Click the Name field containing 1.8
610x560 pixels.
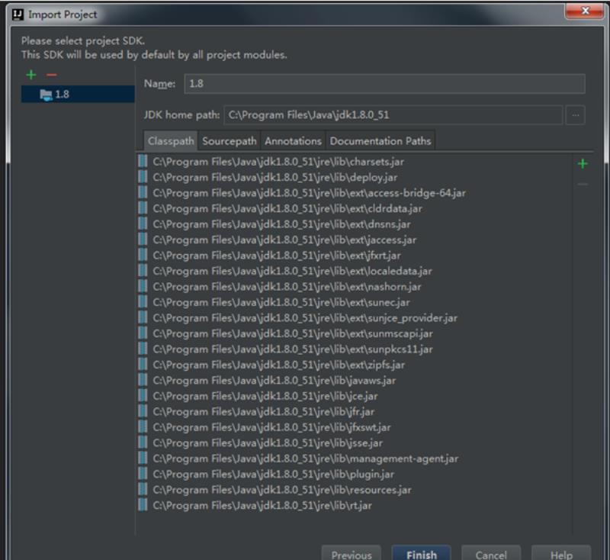coord(384,84)
